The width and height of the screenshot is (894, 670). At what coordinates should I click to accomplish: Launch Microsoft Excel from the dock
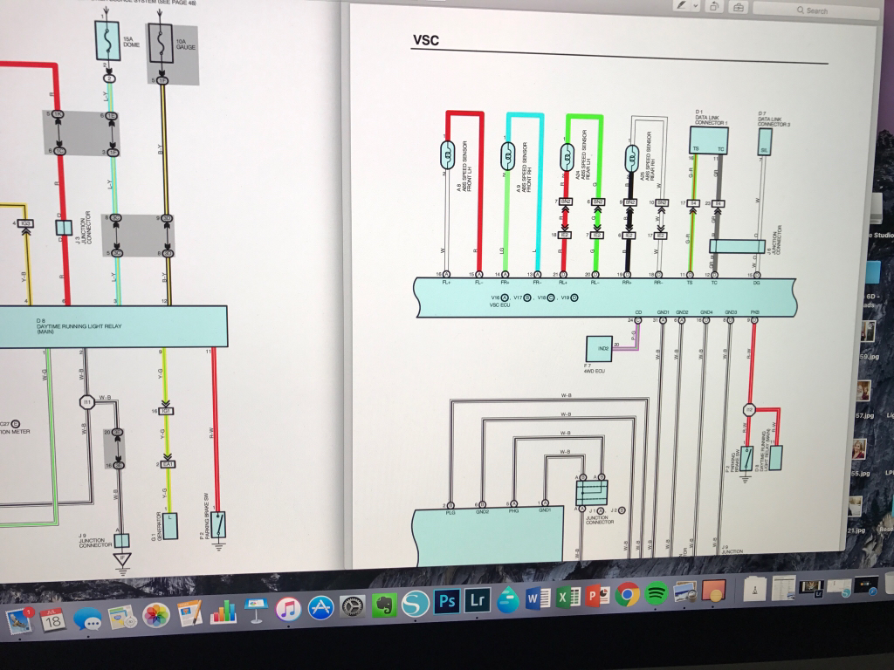coord(567,597)
